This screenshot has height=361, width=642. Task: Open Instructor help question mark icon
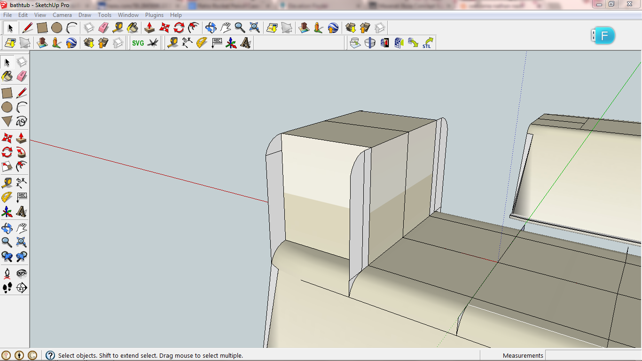tap(50, 355)
